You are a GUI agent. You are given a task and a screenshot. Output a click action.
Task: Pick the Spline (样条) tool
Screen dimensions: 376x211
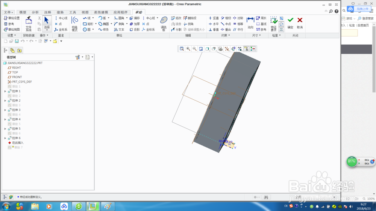click(x=104, y=30)
